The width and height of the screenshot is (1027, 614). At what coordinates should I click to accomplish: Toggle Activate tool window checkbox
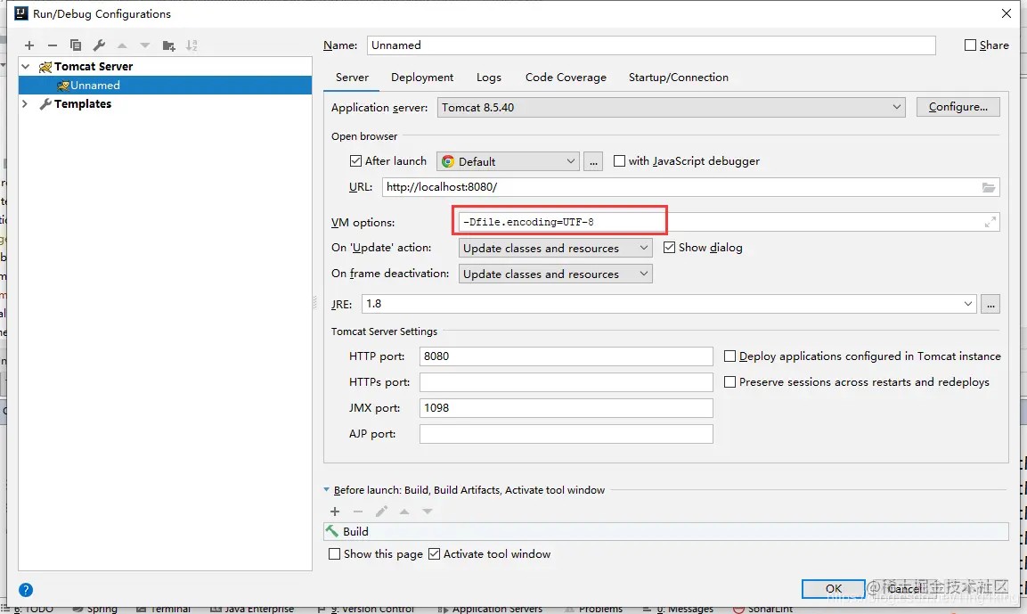(x=434, y=554)
